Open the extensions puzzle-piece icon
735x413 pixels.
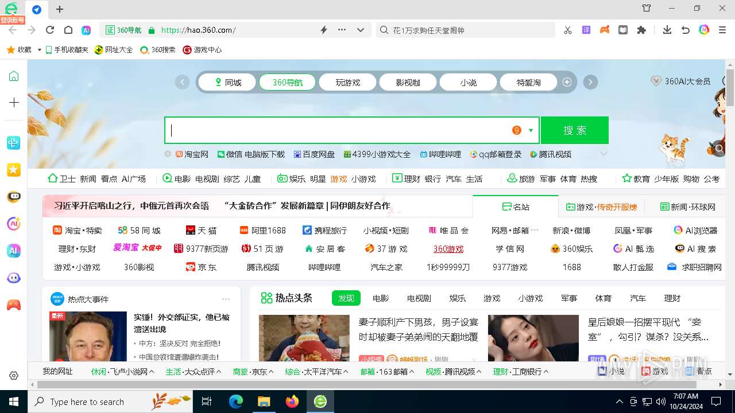641,30
